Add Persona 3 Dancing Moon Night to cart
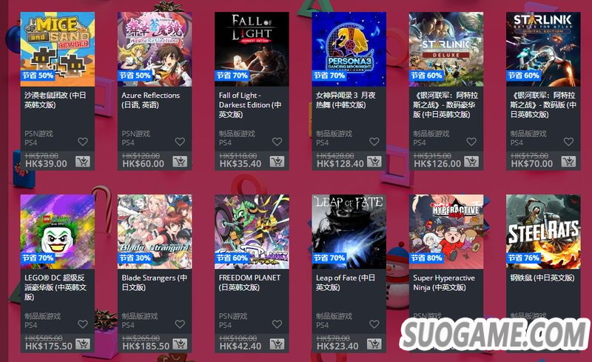Viewport: 592px width, 362px height. (374, 161)
